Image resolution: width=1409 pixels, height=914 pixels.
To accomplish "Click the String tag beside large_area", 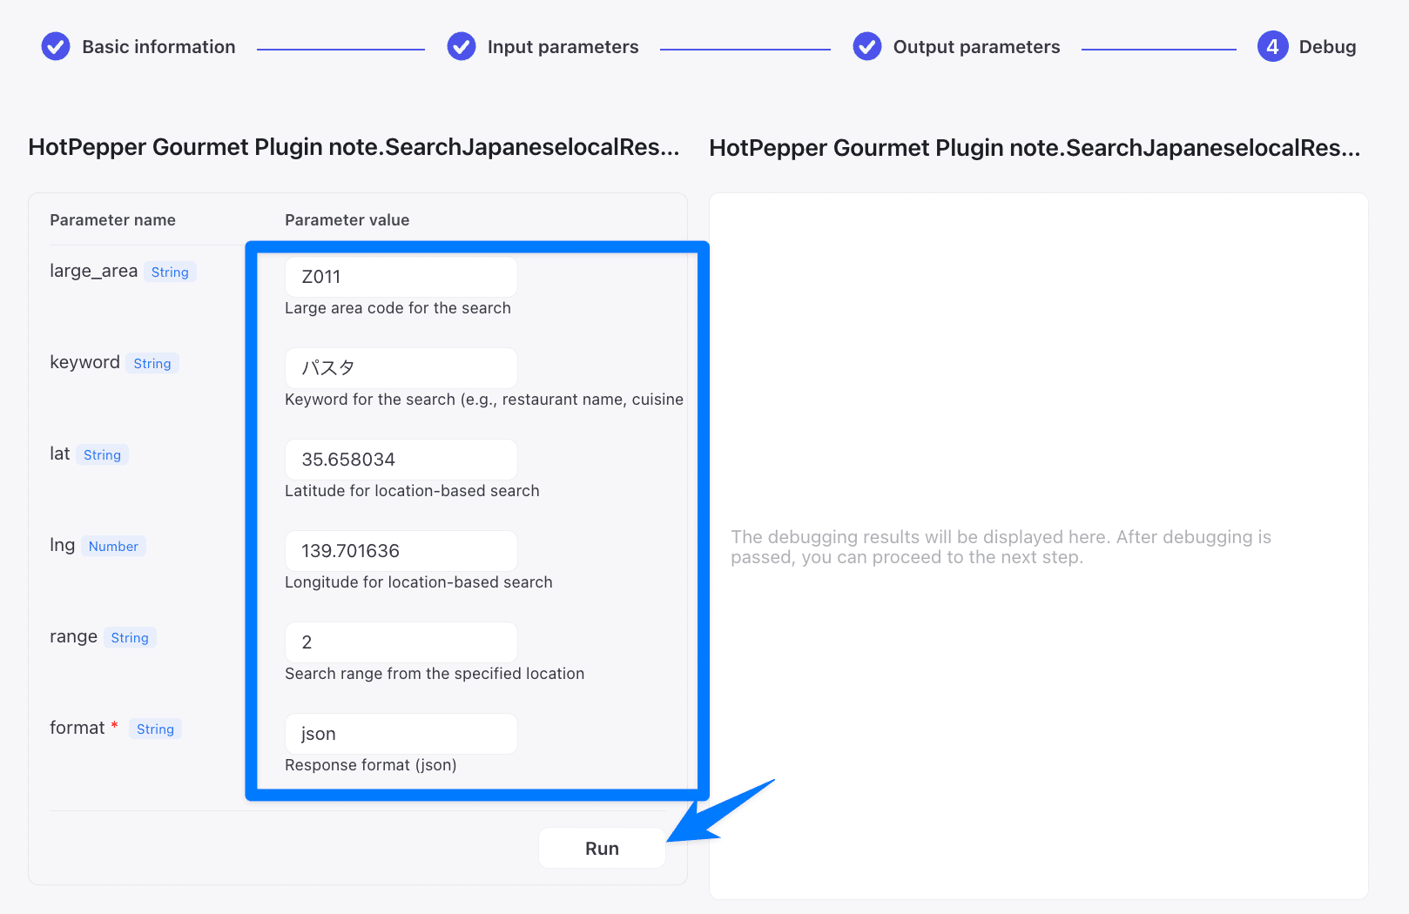I will (170, 272).
